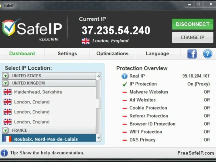
Task: Select Maidenhead, Berkshire location
Action: [49, 92]
